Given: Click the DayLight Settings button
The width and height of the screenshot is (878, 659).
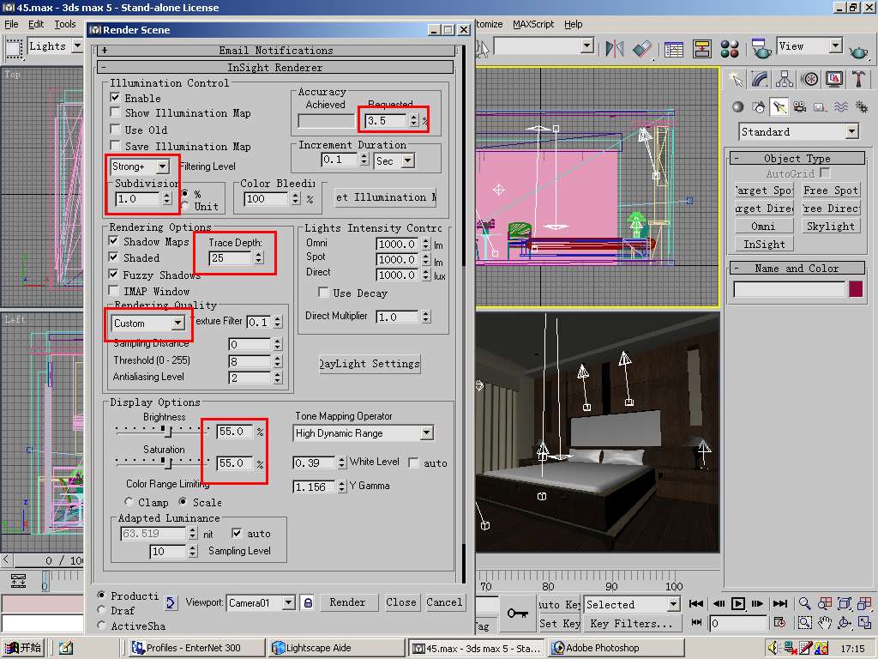Looking at the screenshot, I should coord(370,364).
